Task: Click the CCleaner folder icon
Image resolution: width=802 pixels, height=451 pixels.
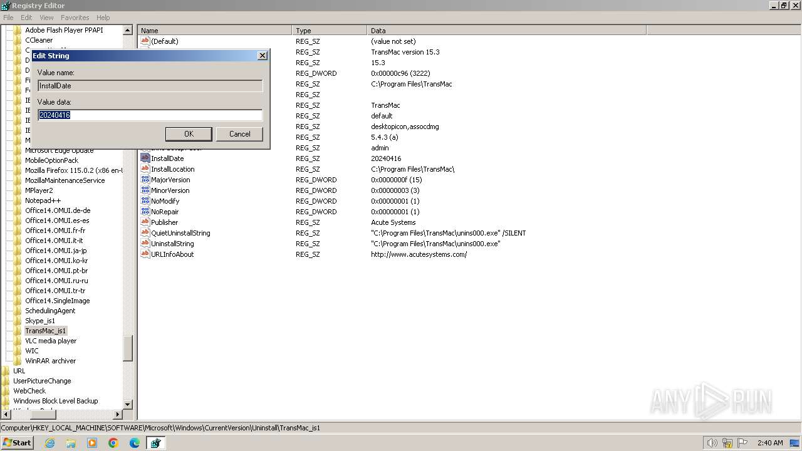Action: click(x=18, y=40)
